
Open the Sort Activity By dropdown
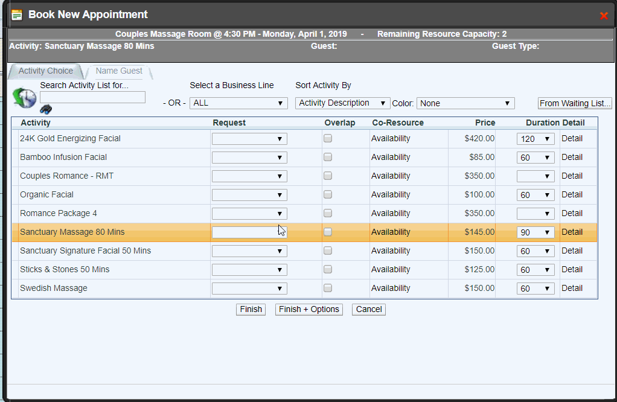tap(342, 103)
